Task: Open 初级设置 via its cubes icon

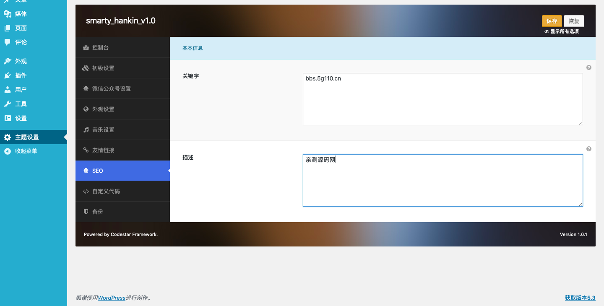Action: (x=86, y=68)
